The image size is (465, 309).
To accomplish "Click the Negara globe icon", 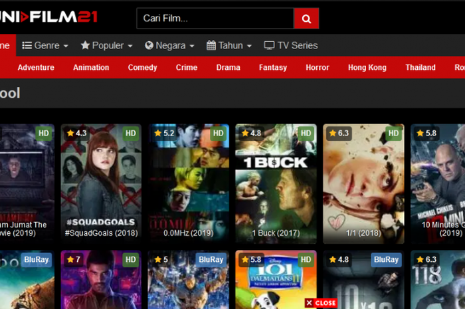I will [149, 45].
